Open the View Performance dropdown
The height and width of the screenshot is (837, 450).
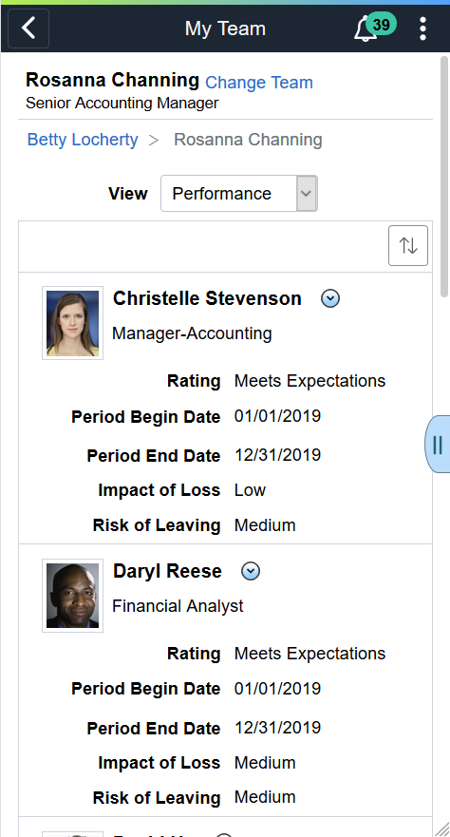pos(239,193)
